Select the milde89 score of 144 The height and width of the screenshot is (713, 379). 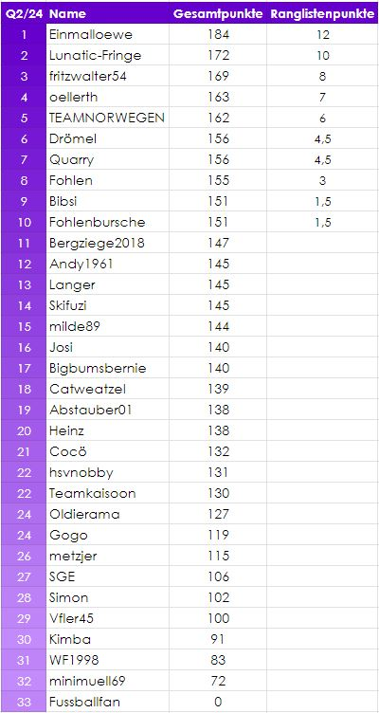pos(218,326)
